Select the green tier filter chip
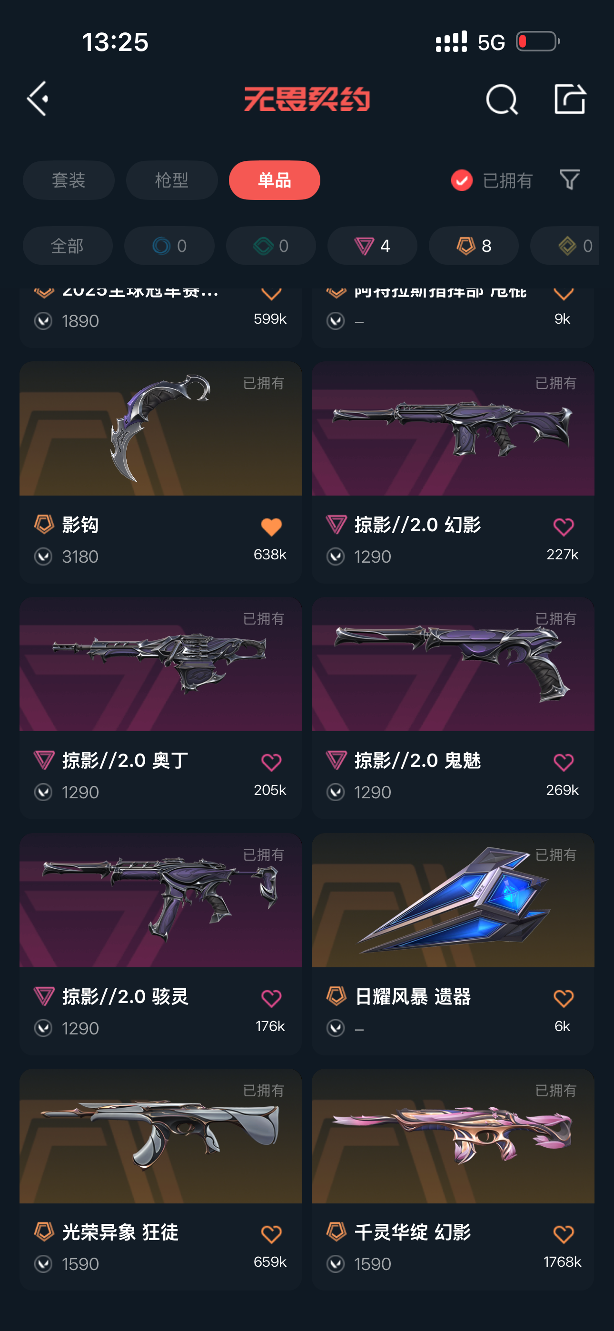 click(x=271, y=246)
